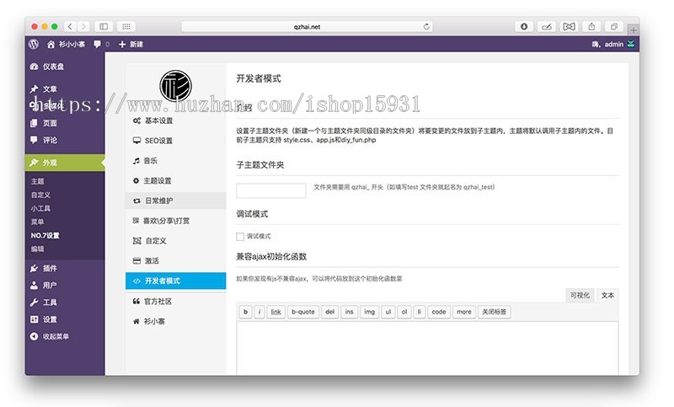The image size is (674, 407).
Task: Open the 新建 menu in admin bar
Action: tap(131, 44)
